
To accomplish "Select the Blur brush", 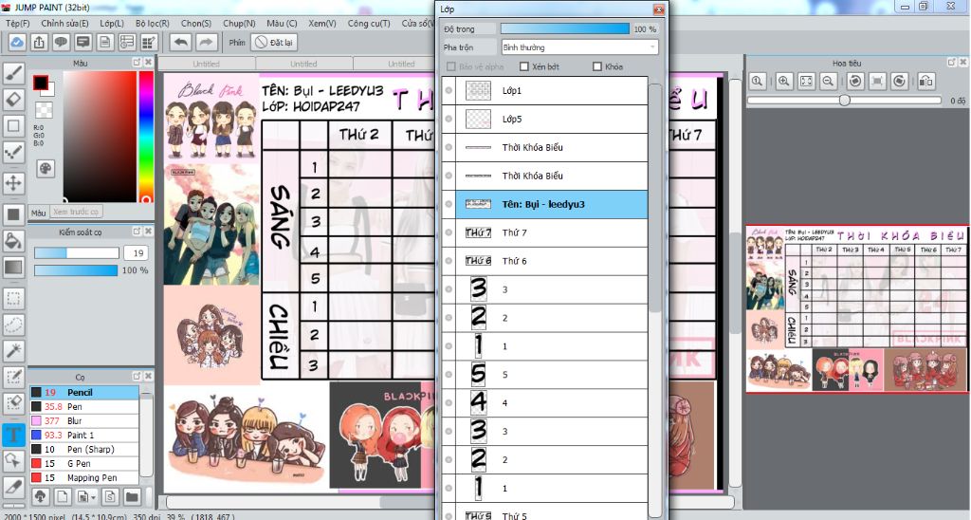I will click(x=84, y=420).
